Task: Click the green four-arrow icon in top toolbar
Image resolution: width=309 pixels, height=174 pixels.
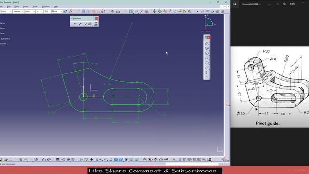Action: pos(154,11)
